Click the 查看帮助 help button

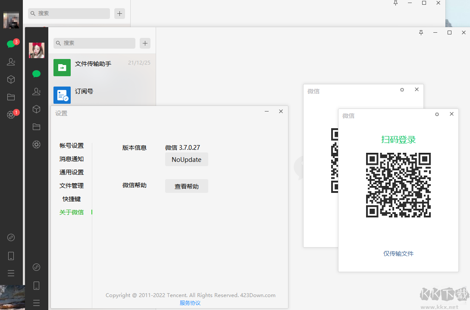[186, 186]
